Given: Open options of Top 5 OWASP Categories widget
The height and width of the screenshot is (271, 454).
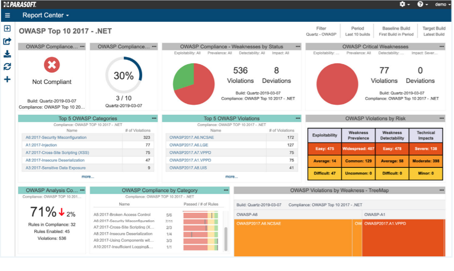Looking at the screenshot, I should (154, 118).
